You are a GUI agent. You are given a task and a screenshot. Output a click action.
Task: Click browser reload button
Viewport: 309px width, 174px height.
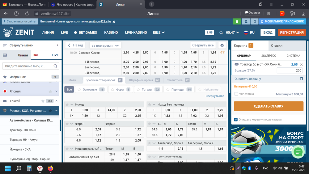coord(27,14)
